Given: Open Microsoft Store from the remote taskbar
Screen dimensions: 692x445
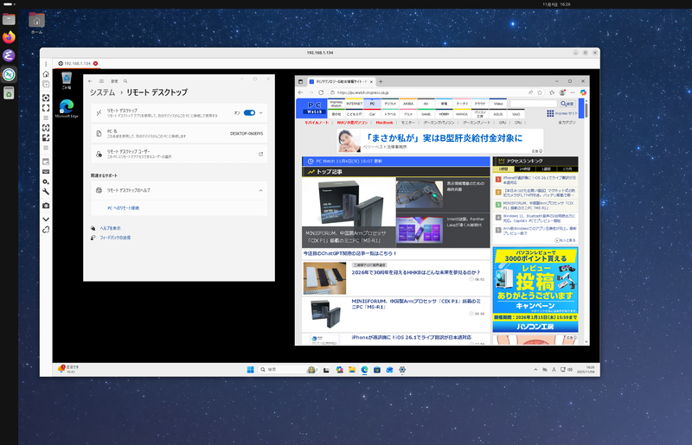Looking at the screenshot, I should click(x=377, y=370).
